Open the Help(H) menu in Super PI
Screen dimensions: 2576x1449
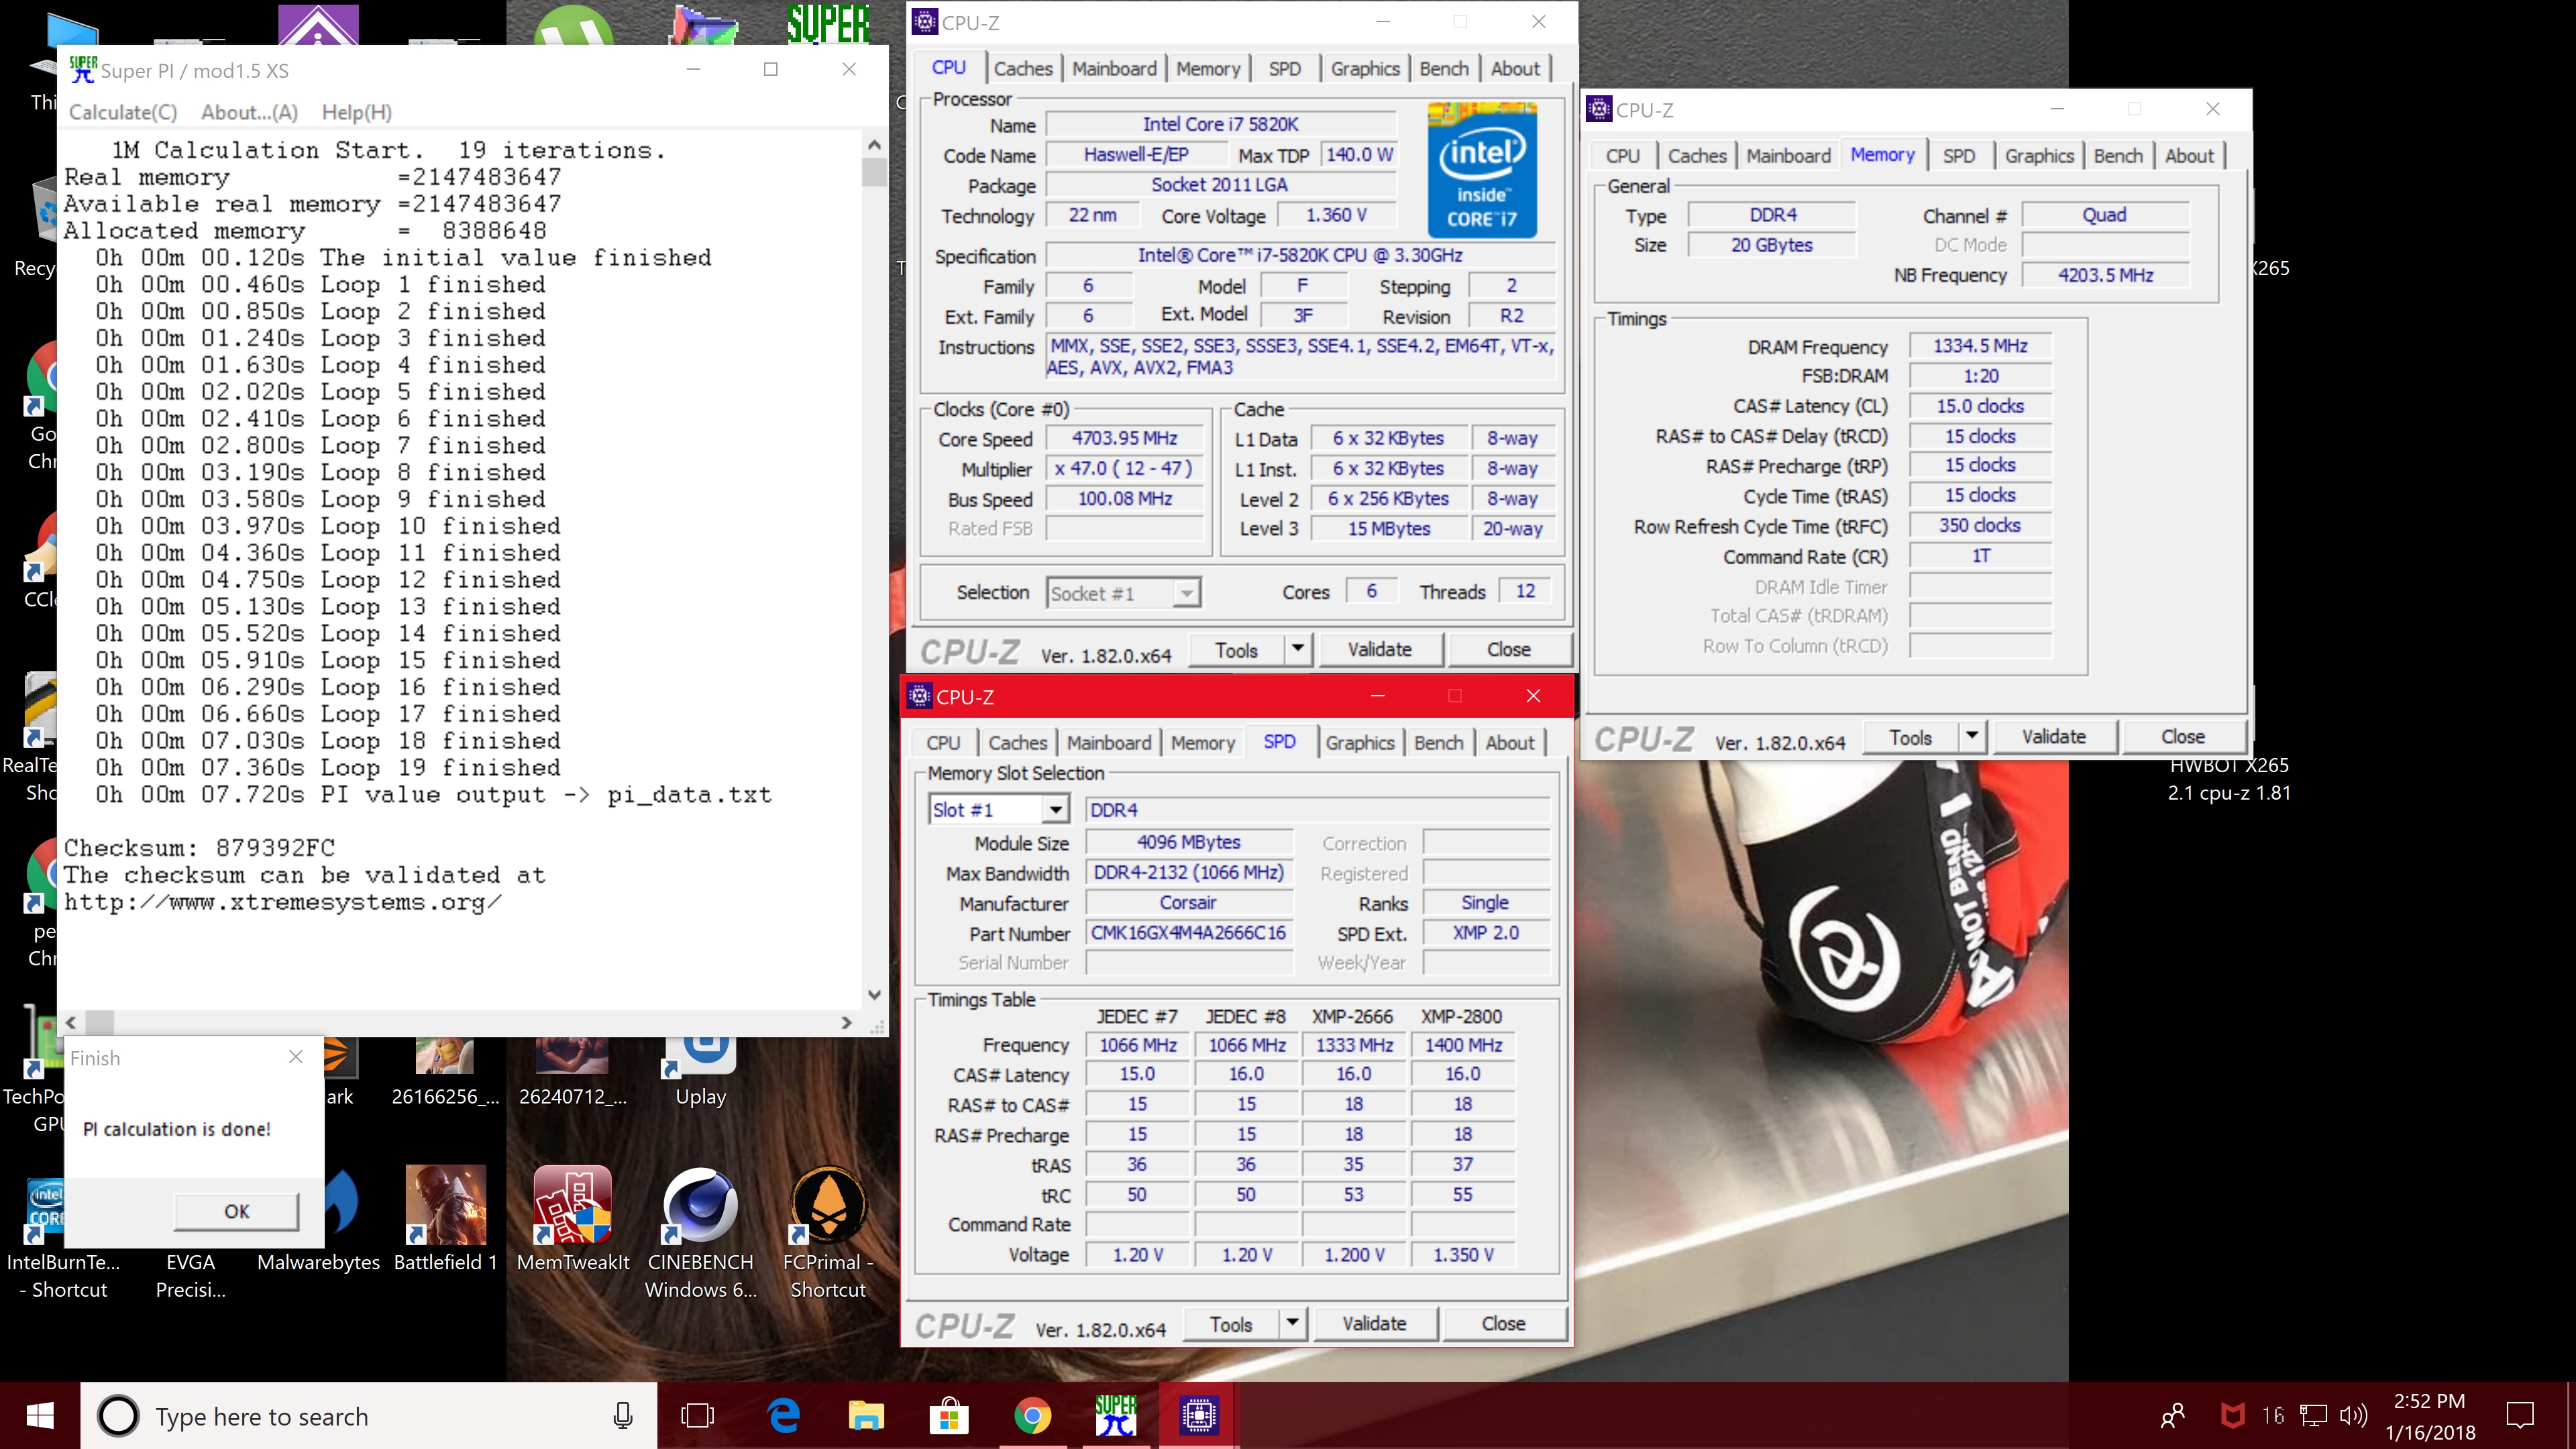click(x=356, y=112)
